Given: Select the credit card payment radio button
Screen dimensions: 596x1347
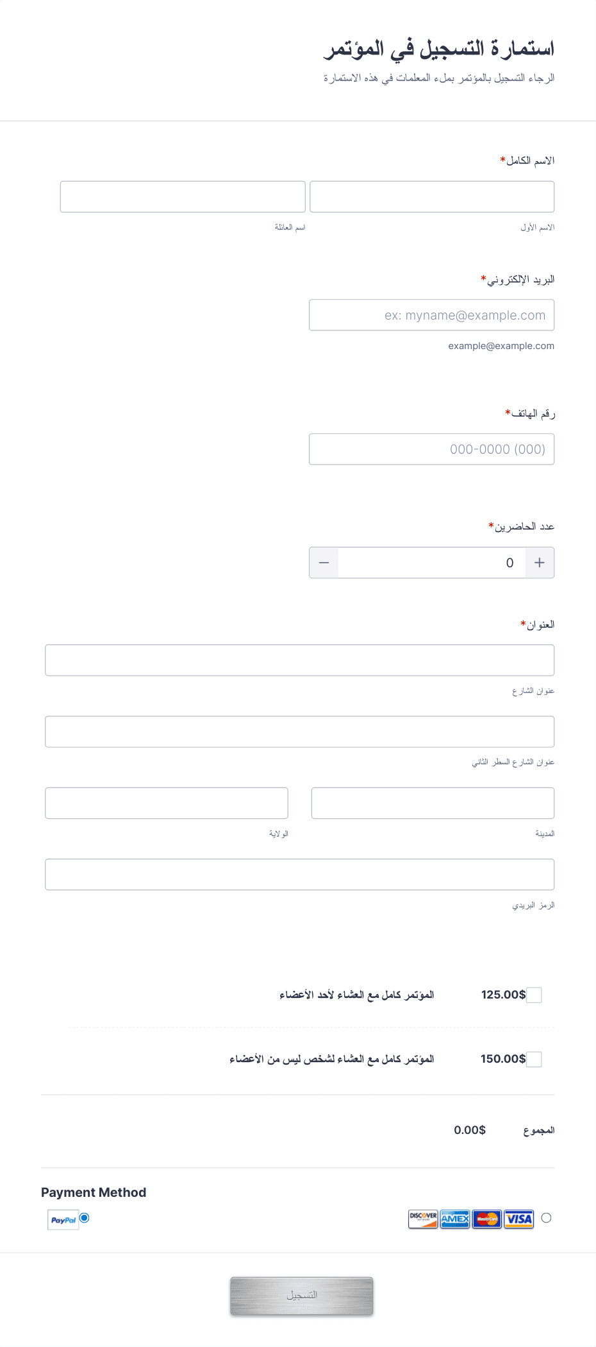Looking at the screenshot, I should coord(546,1218).
